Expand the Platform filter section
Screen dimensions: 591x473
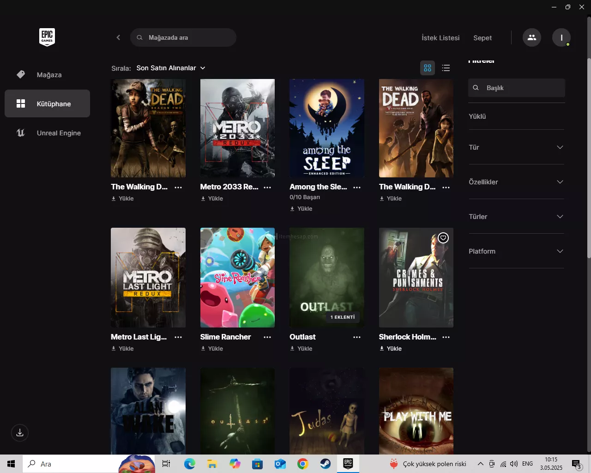coord(516,251)
